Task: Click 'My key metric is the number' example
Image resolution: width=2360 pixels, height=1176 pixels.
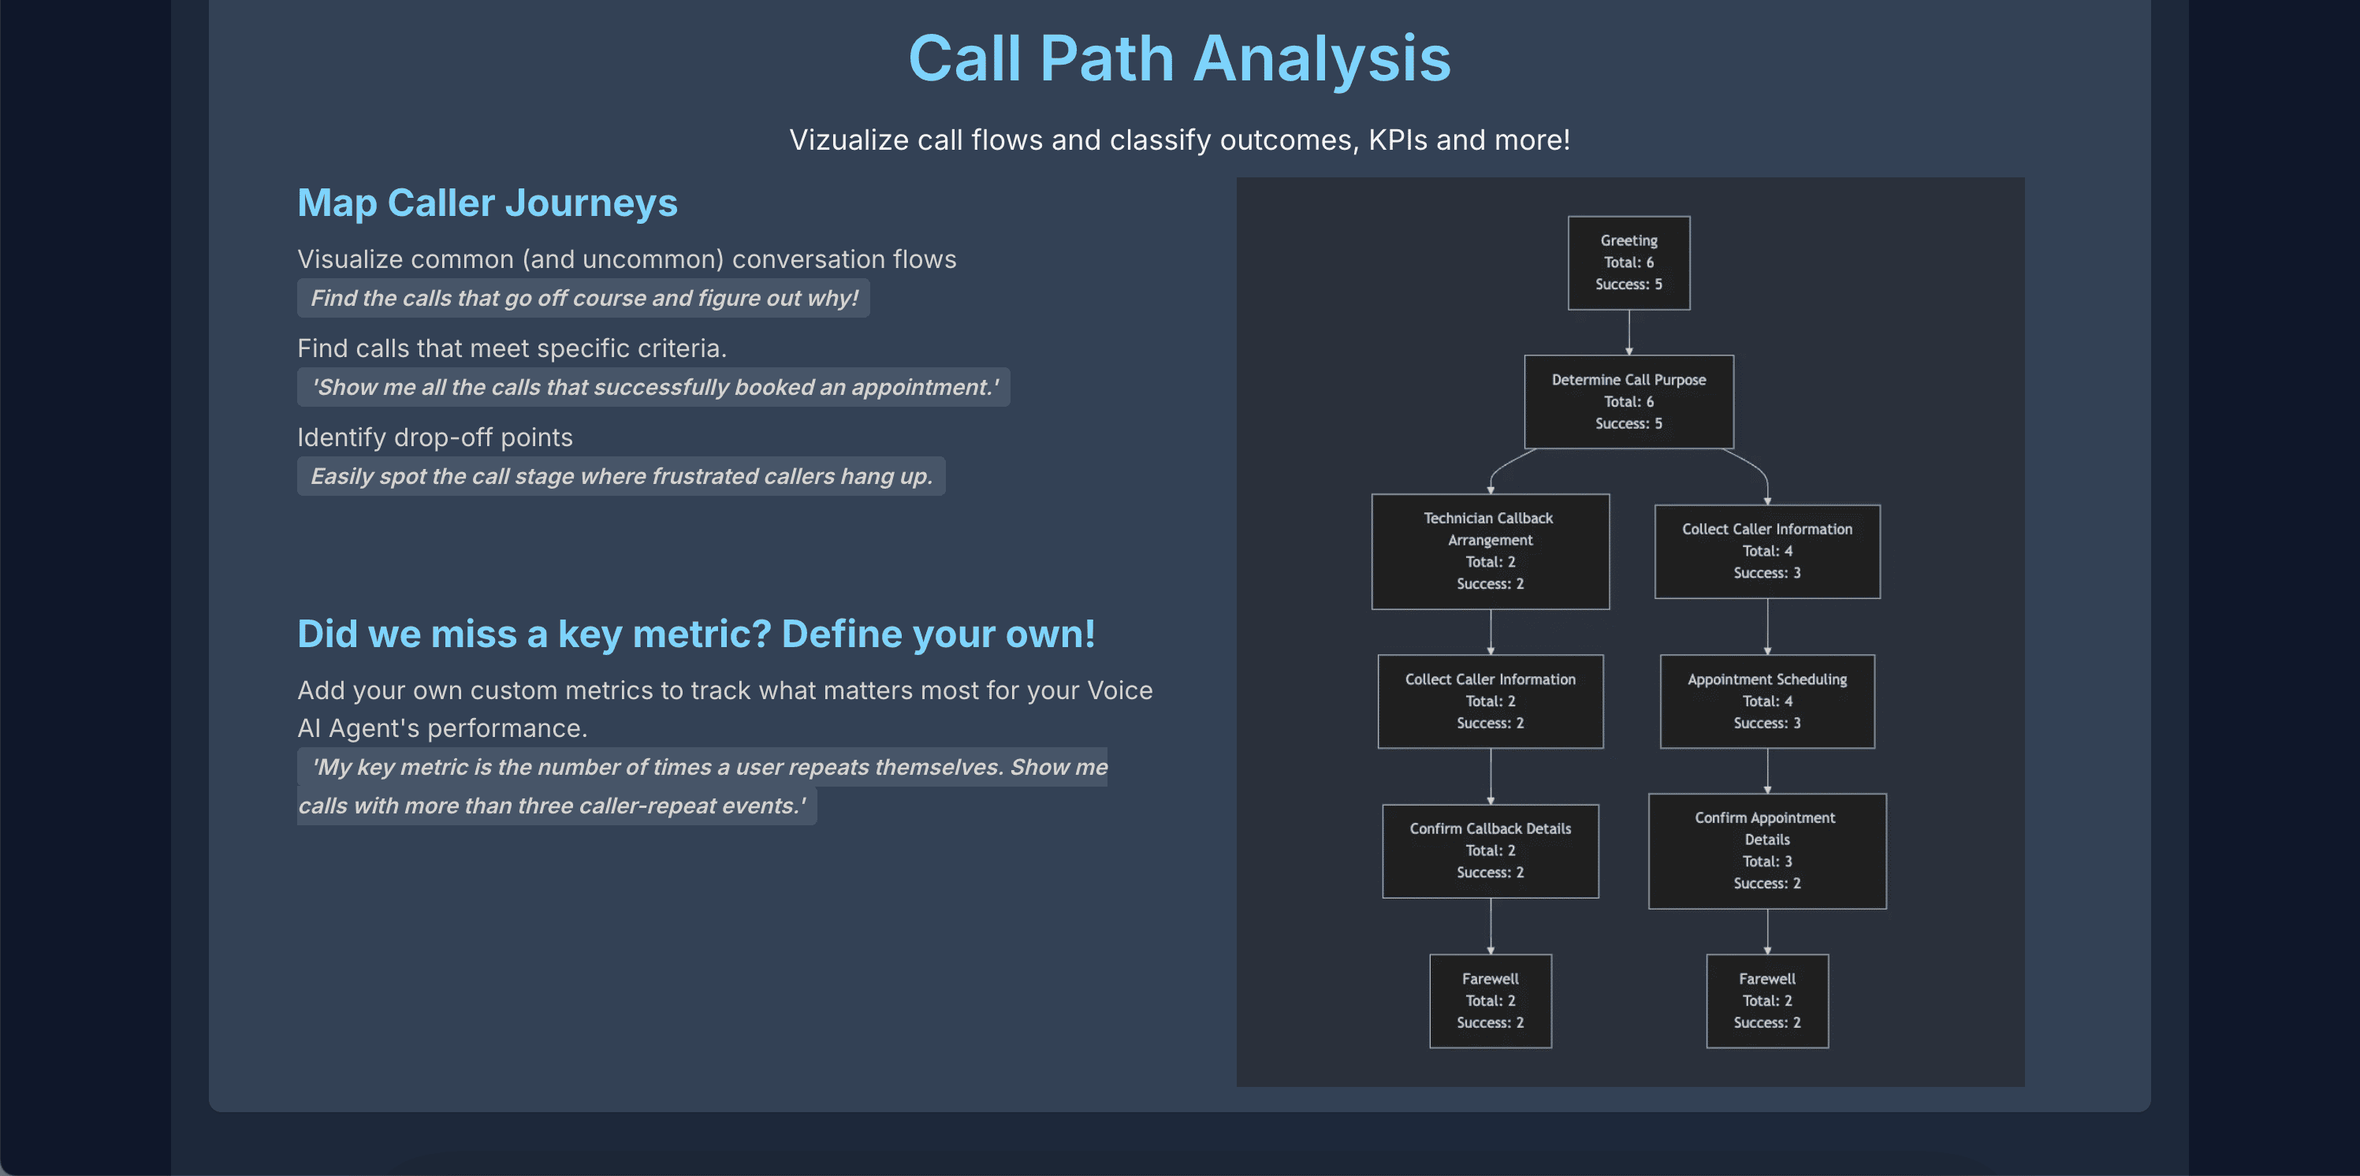Action: coord(702,768)
